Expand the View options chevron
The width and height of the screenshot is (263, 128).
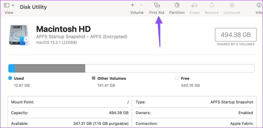pyautogui.click(x=13, y=5)
